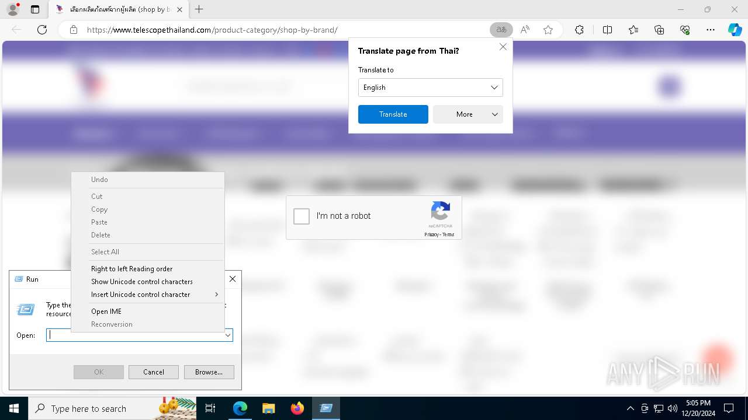Open the Windows Start menu

[14, 408]
